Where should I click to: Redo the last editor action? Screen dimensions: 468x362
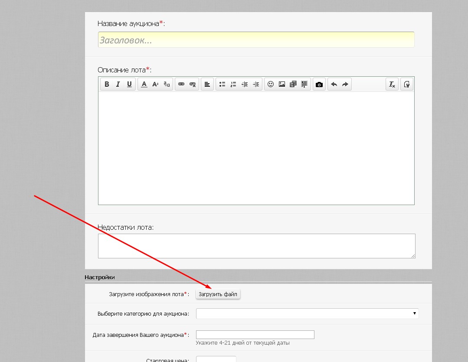pyautogui.click(x=345, y=85)
